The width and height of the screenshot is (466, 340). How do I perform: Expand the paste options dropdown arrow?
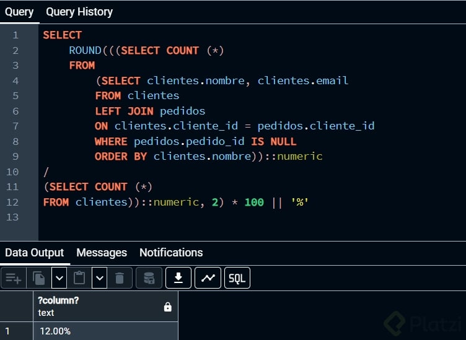(x=99, y=278)
